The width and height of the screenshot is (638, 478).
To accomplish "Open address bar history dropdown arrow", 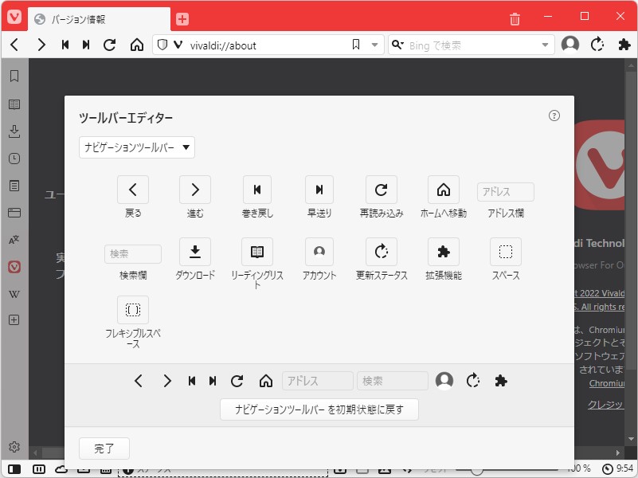I will tap(374, 45).
